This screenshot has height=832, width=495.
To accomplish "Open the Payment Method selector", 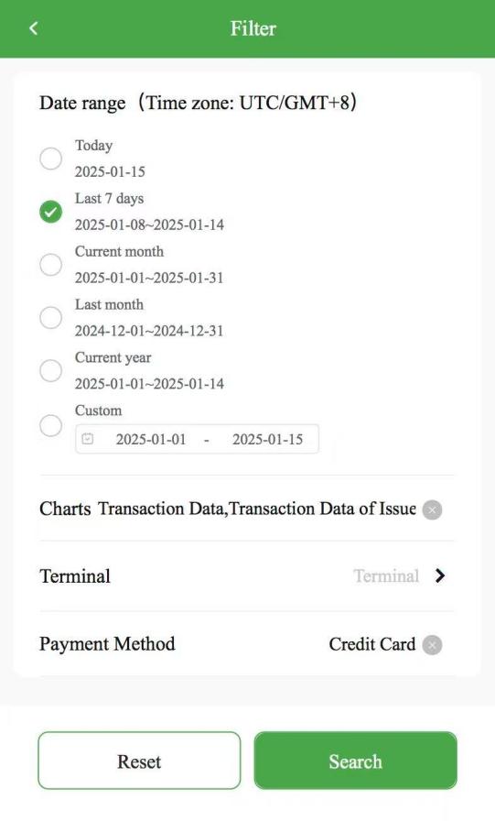I will point(247,644).
